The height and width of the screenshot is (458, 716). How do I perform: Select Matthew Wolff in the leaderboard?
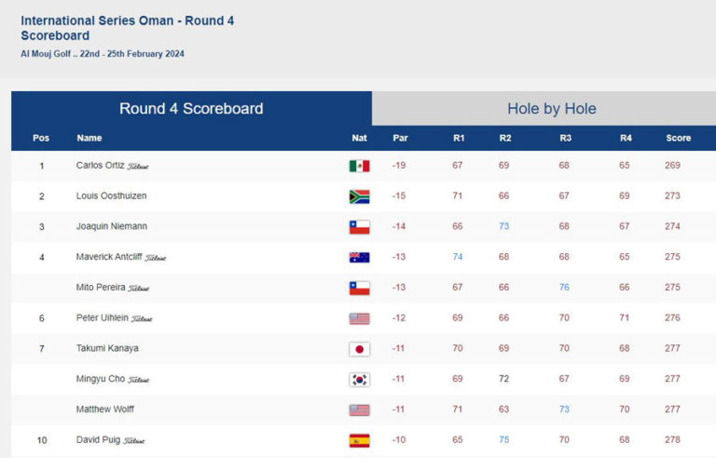[x=103, y=410]
